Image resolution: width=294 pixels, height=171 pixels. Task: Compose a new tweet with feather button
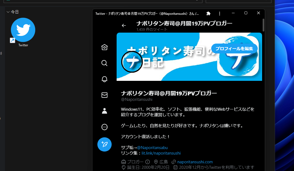click(x=105, y=144)
